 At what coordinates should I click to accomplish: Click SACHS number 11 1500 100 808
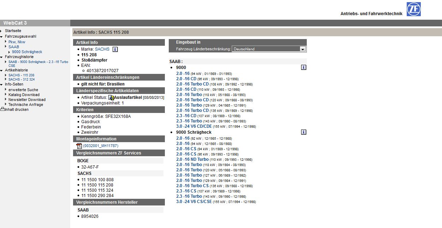tap(97, 180)
